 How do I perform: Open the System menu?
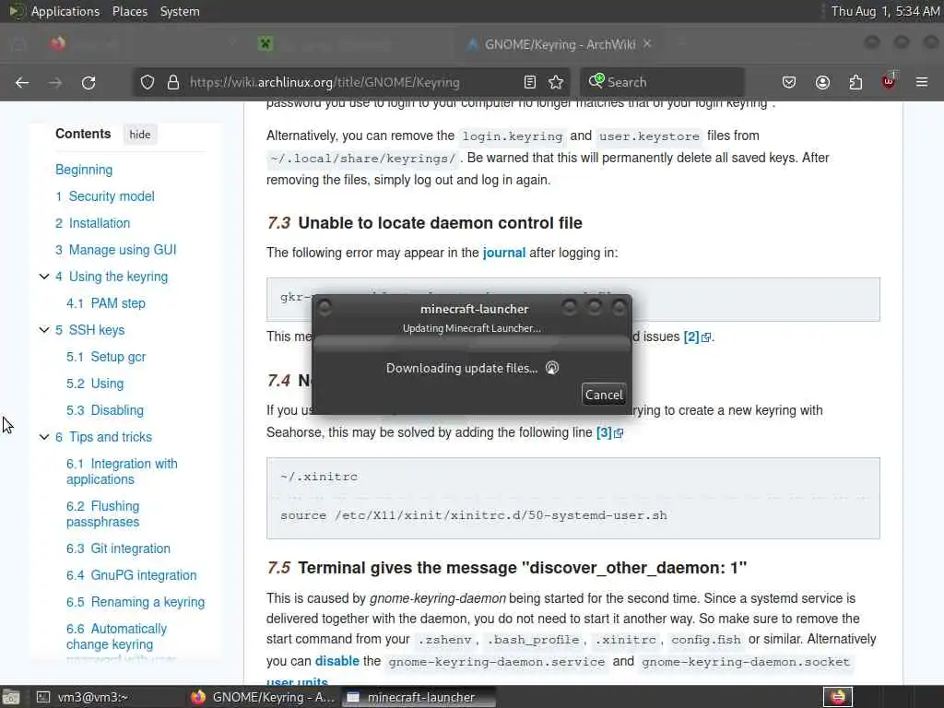[x=180, y=11]
